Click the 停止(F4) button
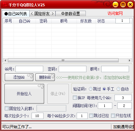 [x=58, y=94]
